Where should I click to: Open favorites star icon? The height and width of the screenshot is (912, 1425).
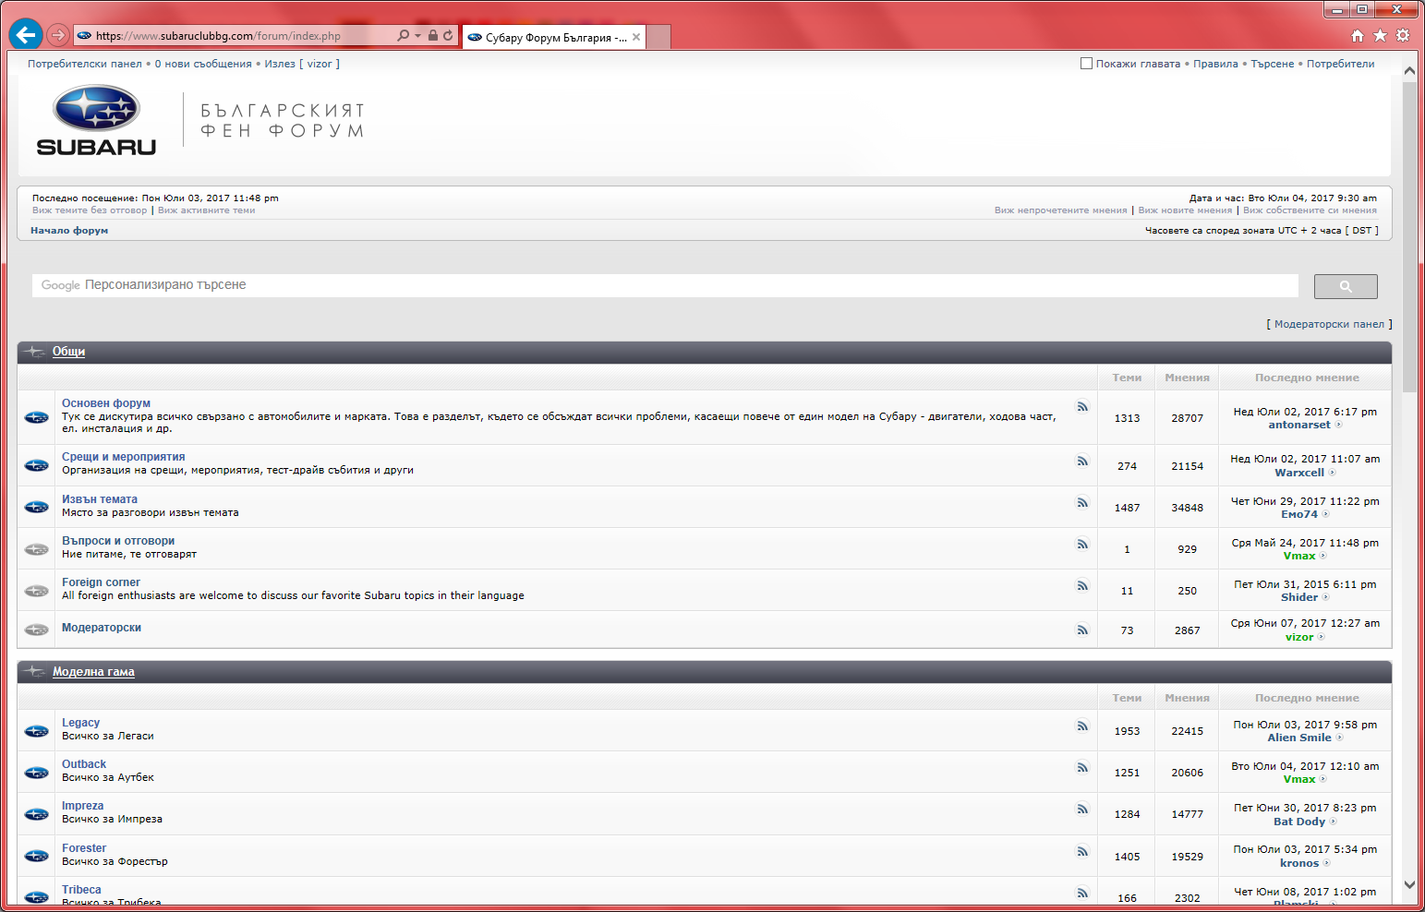(x=1380, y=35)
